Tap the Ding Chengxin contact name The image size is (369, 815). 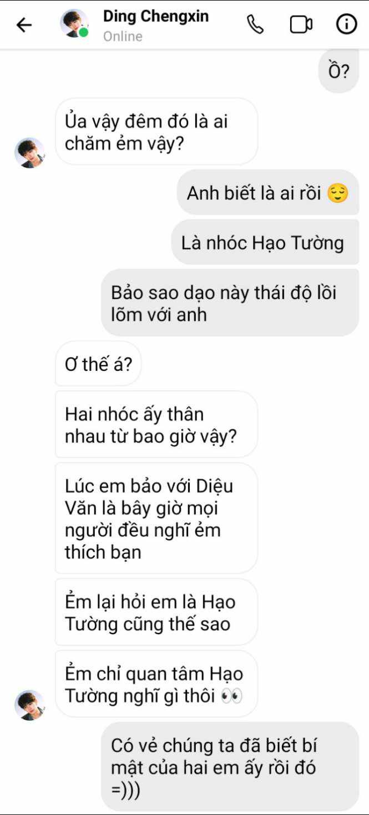(156, 17)
